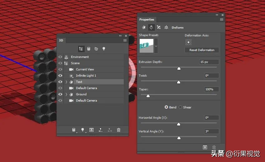Click the Horizontal Angle (X) field
This screenshot has width=265, height=162.
212,117
